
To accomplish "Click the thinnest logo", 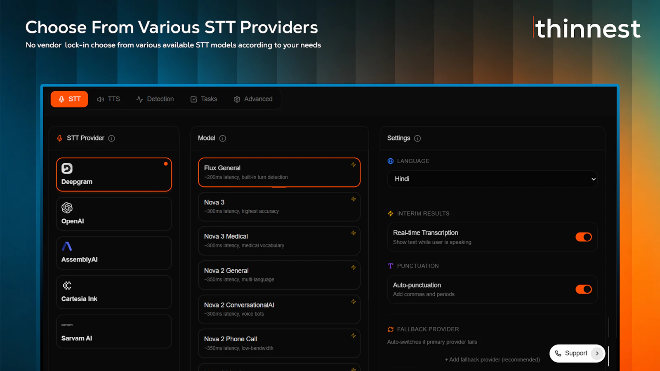I will click(x=587, y=28).
